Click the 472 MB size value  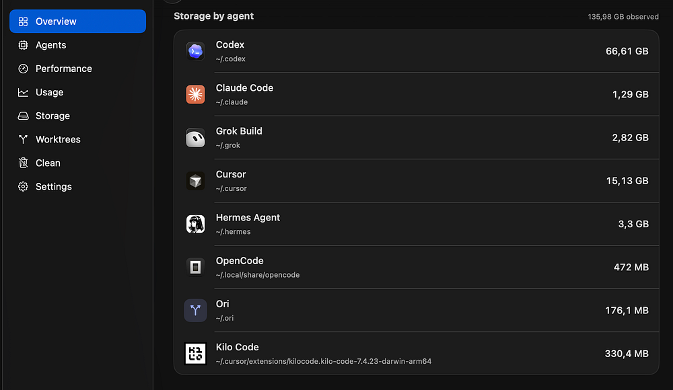pos(631,268)
